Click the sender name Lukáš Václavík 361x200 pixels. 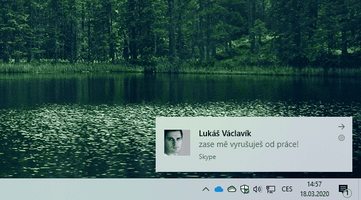tap(225, 134)
